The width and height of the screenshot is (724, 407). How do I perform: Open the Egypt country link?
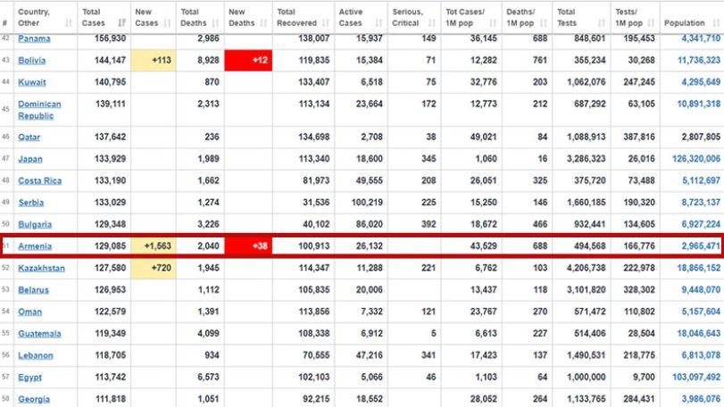coord(30,378)
